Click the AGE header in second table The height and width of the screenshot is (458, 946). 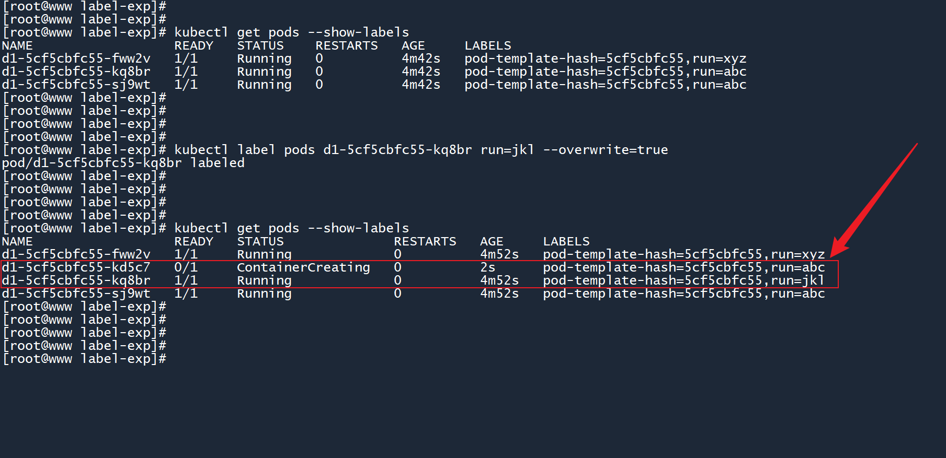coord(491,241)
